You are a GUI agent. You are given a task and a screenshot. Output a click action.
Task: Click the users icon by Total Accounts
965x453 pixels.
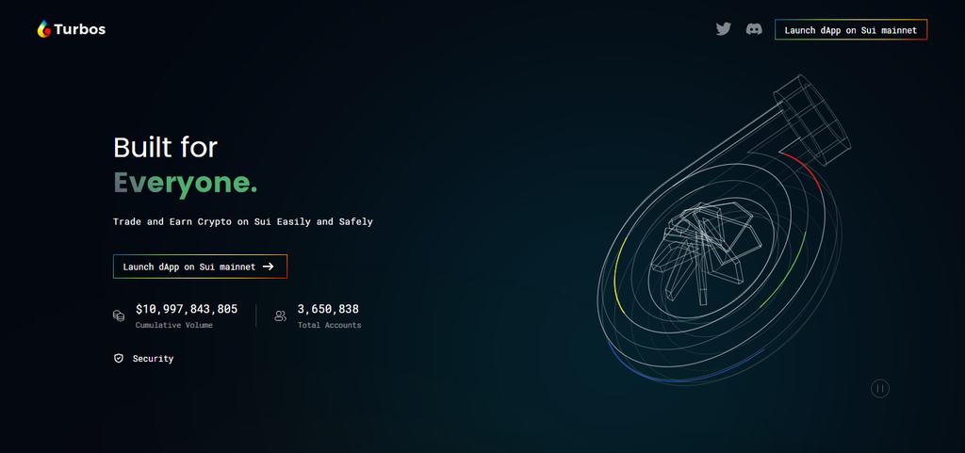pos(281,315)
